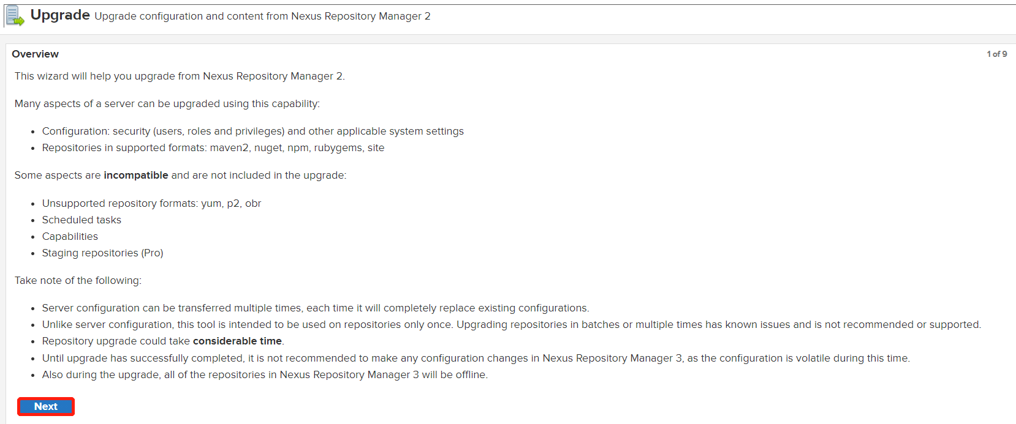Click the Upgrade page title
1016x424 pixels.
(x=60, y=15)
